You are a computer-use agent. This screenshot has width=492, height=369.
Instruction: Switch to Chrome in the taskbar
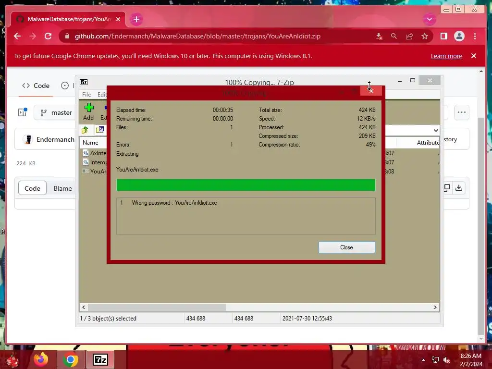[70, 359]
